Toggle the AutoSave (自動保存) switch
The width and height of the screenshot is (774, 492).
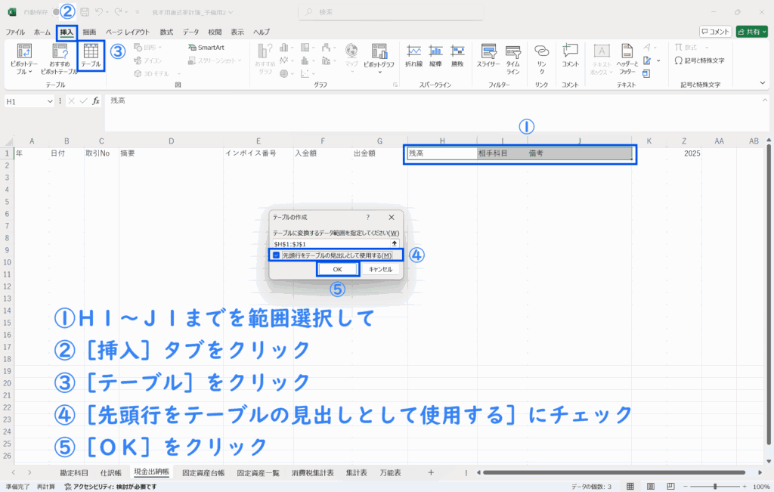pyautogui.click(x=57, y=12)
